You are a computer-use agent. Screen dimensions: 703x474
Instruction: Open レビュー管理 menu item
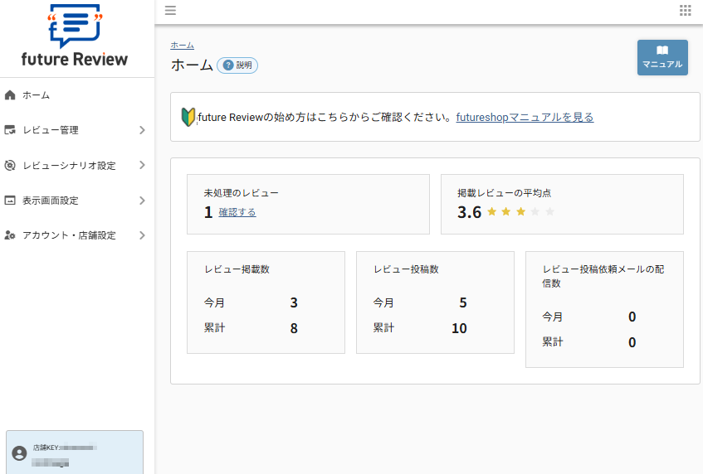[x=77, y=130]
